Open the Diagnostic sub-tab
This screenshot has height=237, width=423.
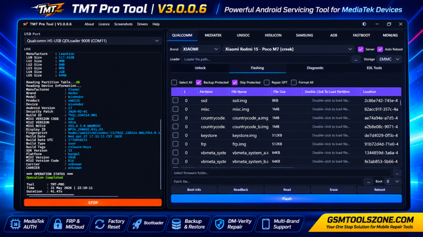click(x=315, y=68)
